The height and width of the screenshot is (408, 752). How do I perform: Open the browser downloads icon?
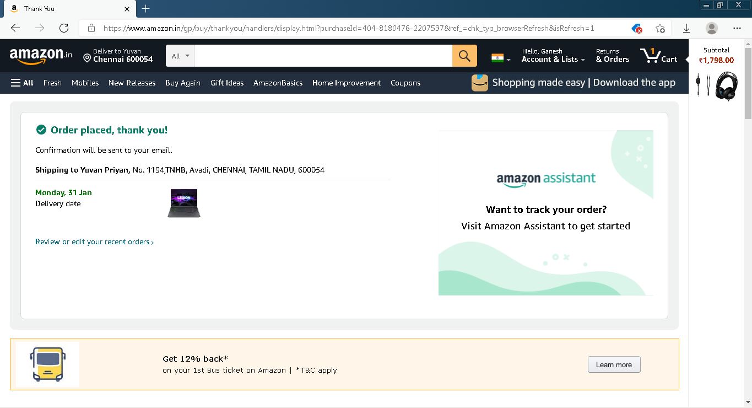tap(686, 28)
